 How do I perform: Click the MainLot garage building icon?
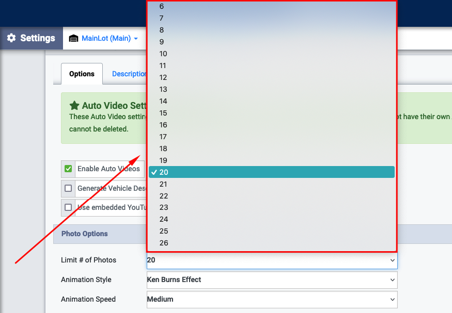coord(73,38)
